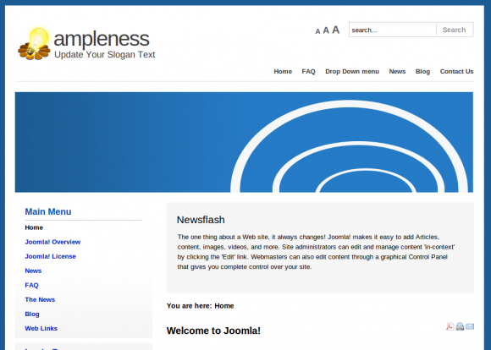Image resolution: width=491 pixels, height=350 pixels.
Task: Click inside the search text field
Action: click(393, 30)
